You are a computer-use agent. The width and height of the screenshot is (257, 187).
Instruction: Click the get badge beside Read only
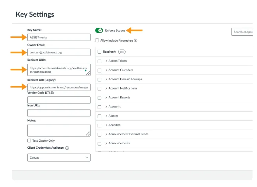coord(122,52)
